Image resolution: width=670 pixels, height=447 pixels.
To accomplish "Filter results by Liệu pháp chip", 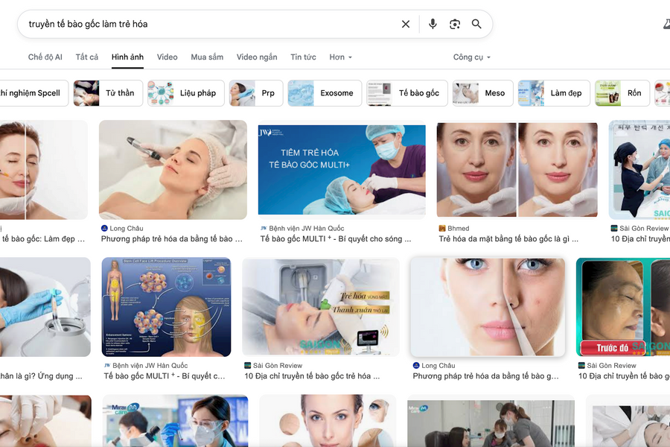I will (185, 93).
